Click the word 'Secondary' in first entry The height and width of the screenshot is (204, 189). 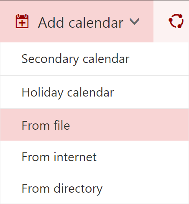[50, 59]
